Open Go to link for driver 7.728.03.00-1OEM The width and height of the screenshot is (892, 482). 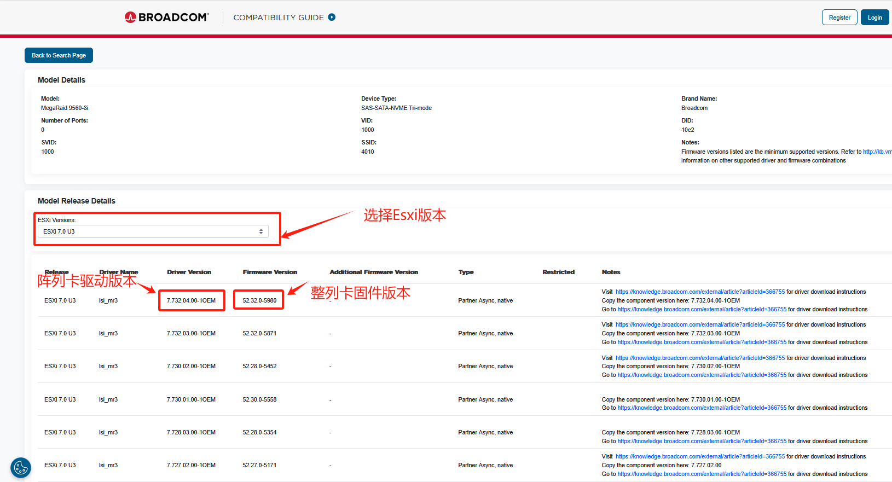(x=702, y=442)
